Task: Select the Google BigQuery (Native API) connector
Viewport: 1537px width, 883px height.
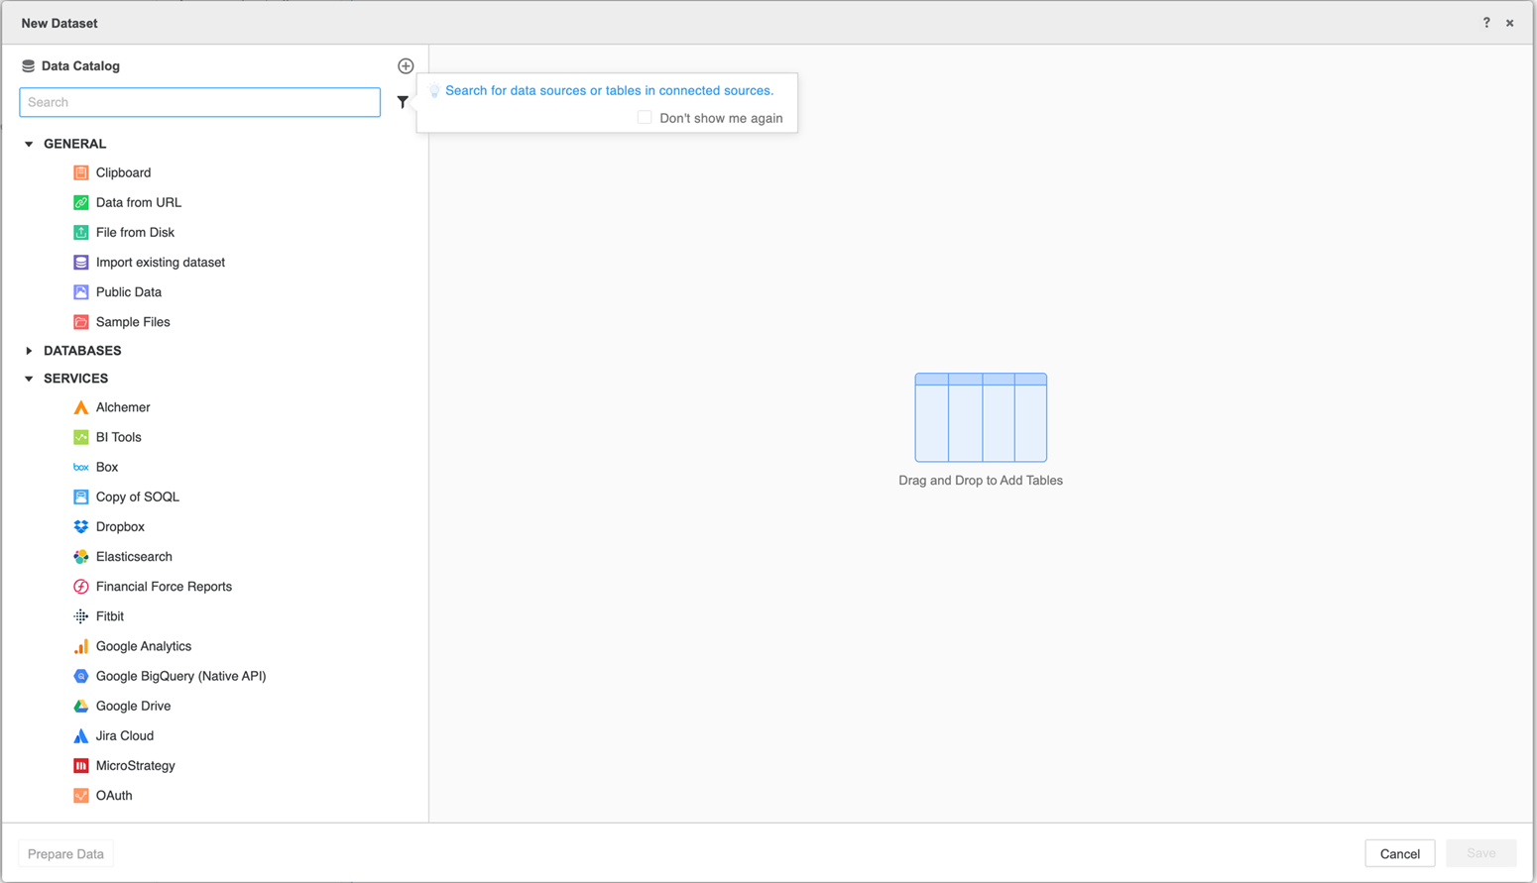Action: (x=180, y=676)
